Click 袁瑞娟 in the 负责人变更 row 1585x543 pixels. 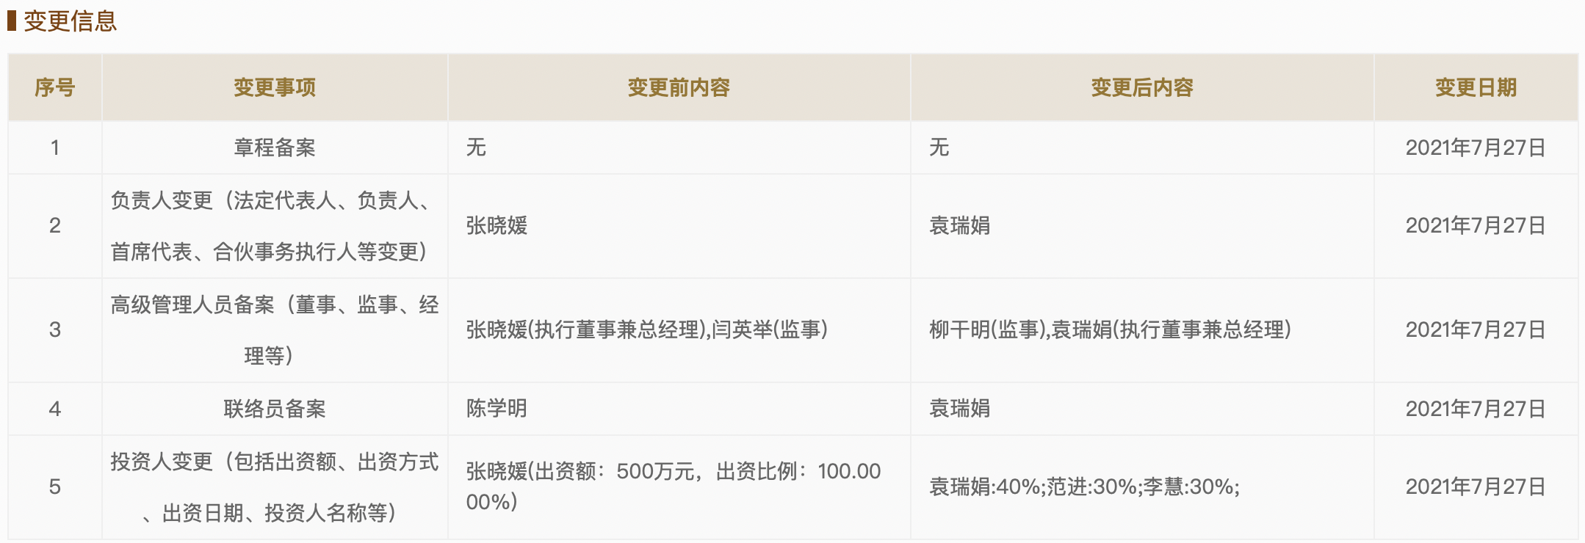coord(960,226)
